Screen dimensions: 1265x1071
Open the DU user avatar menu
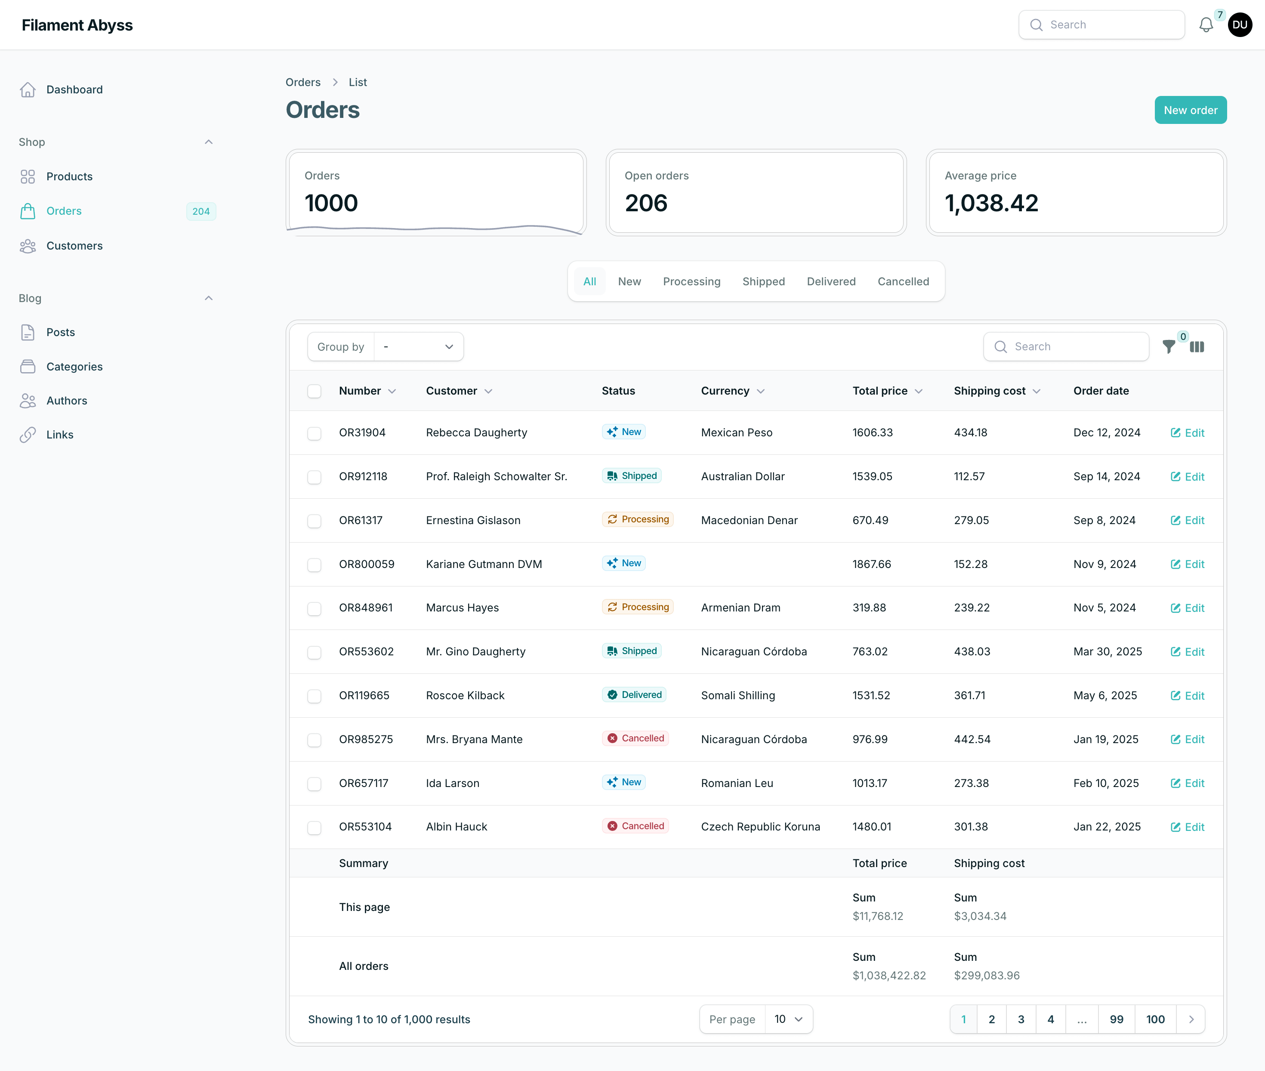point(1240,25)
